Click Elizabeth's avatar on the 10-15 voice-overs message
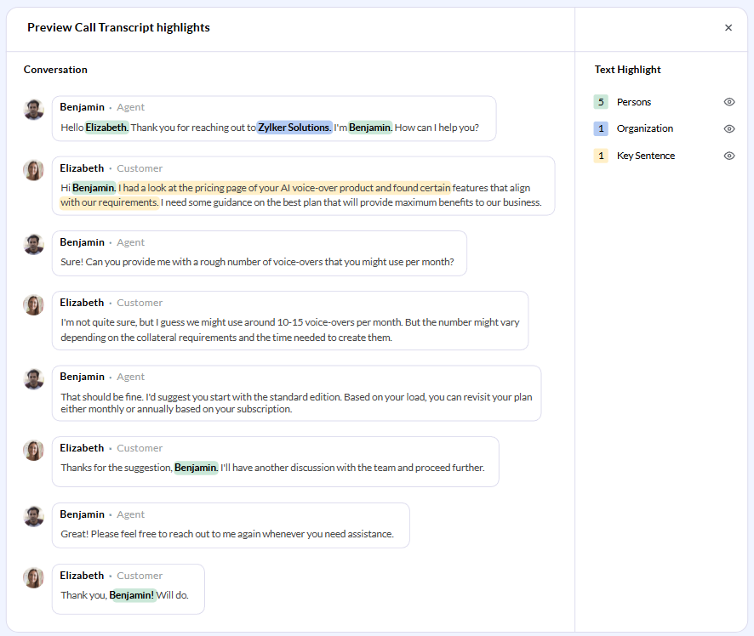This screenshot has height=636, width=754. point(34,305)
